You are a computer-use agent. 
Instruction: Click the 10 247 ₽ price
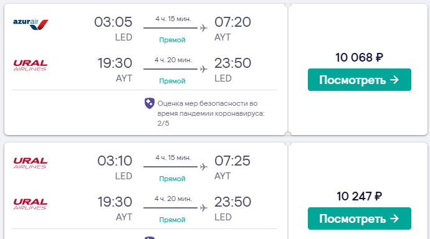tap(359, 196)
